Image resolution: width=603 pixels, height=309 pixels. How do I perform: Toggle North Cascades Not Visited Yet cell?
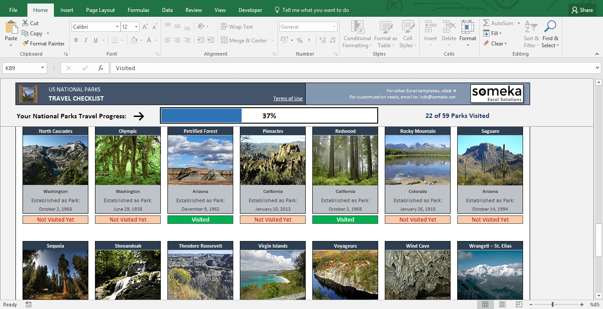55,219
